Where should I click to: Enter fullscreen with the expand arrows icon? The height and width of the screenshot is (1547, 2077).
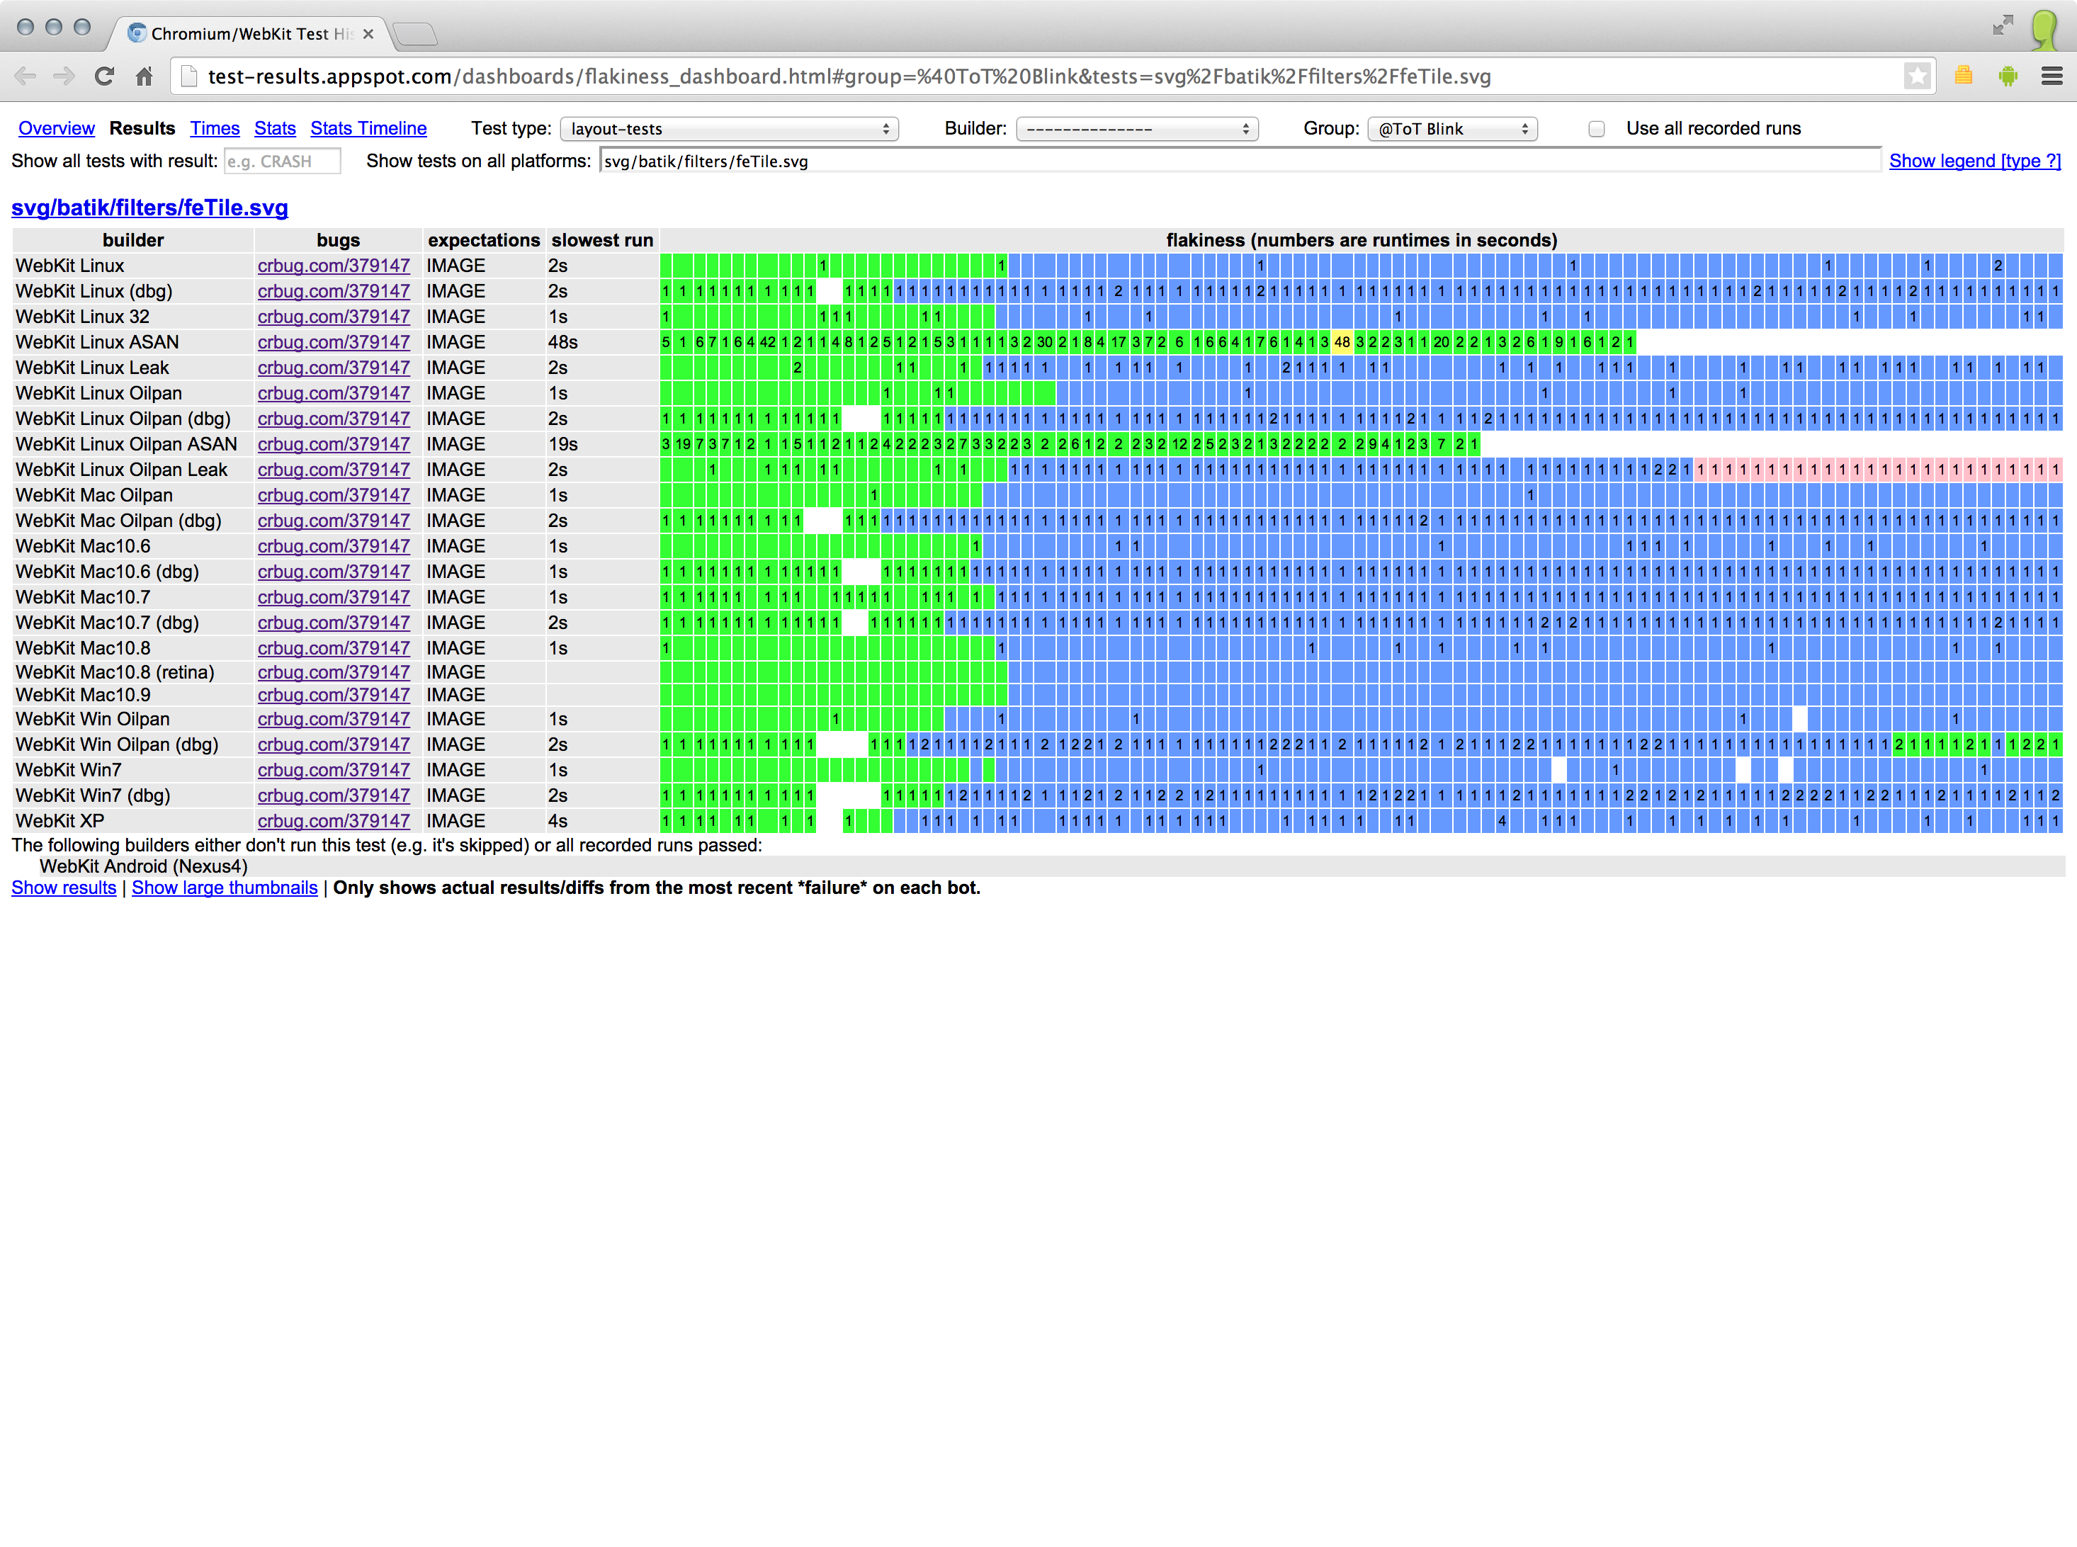[2002, 25]
